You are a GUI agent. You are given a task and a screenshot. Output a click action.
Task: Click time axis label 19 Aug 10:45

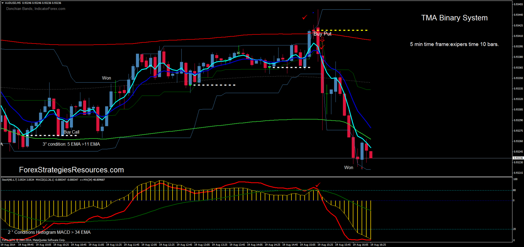79,245
